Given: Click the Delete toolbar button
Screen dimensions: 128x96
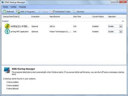Looking at the screenshot, I should coord(43,12).
